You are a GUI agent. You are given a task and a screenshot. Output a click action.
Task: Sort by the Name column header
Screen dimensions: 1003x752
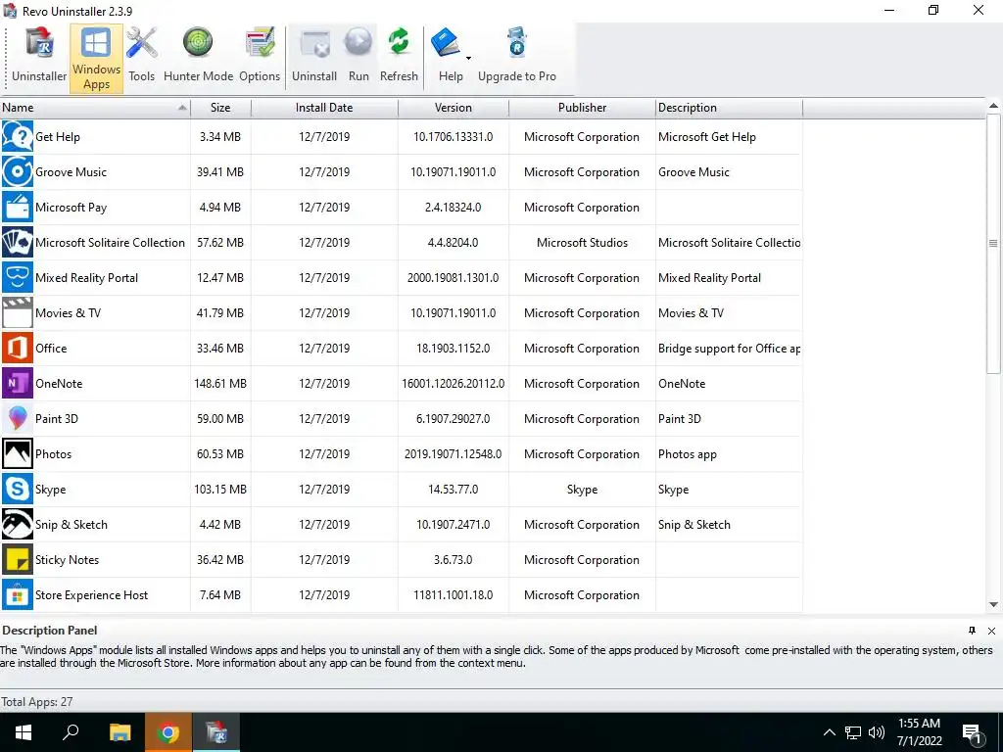(95, 108)
